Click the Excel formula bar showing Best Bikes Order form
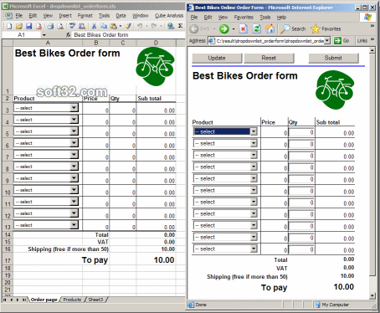The height and width of the screenshot is (313, 380). (129, 35)
